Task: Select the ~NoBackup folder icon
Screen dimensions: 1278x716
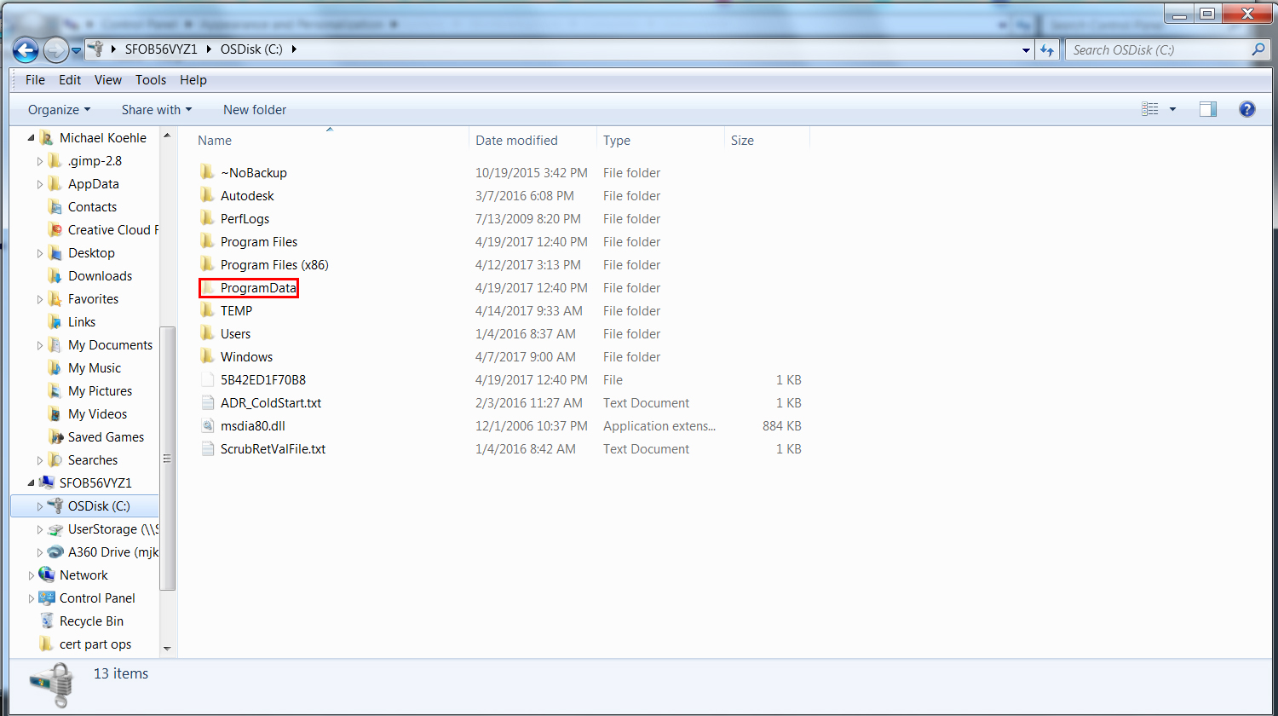Action: point(207,172)
